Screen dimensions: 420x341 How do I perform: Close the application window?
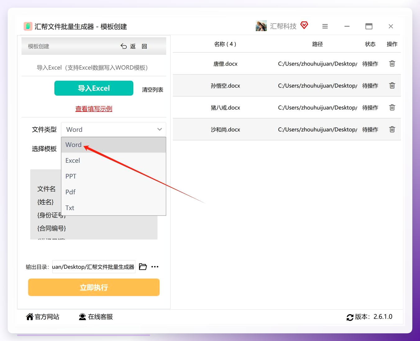(391, 26)
